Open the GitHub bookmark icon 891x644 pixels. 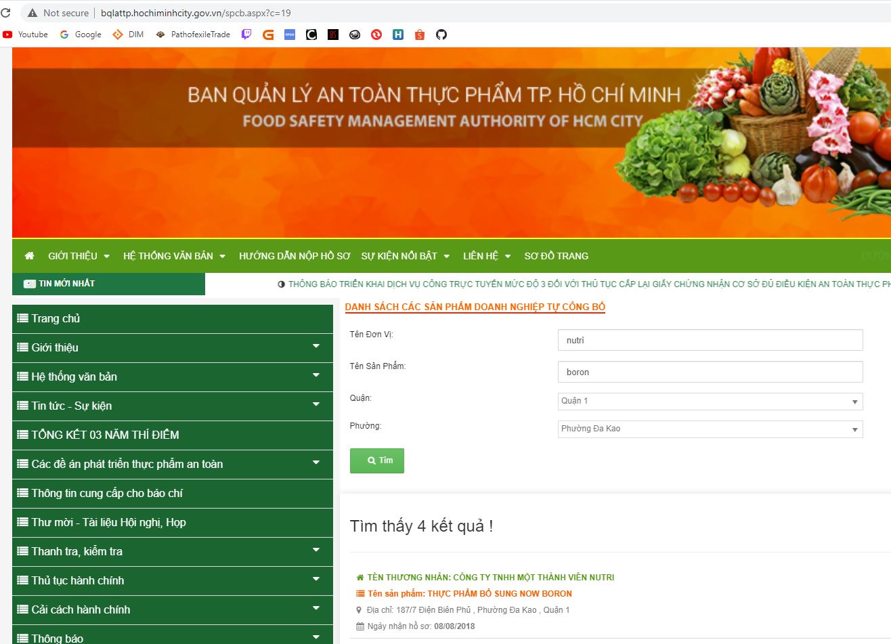click(x=441, y=35)
